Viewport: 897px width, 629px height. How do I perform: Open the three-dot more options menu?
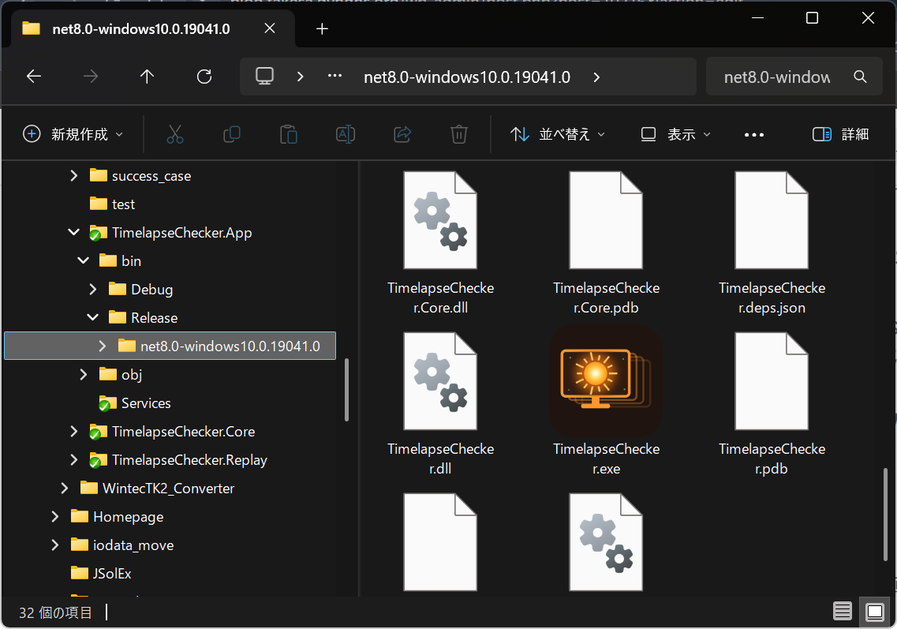[754, 134]
